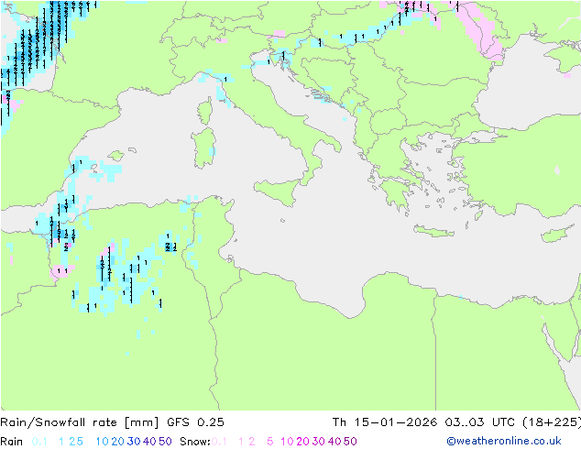Select snow legend value 50
Screen dimensions: 581x449
click(x=351, y=442)
